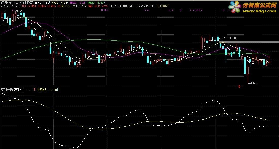The height and width of the screenshot is (149, 279).
Task: Click the amplitude value 振0.18(4.40%)
Action: [x=119, y=6]
